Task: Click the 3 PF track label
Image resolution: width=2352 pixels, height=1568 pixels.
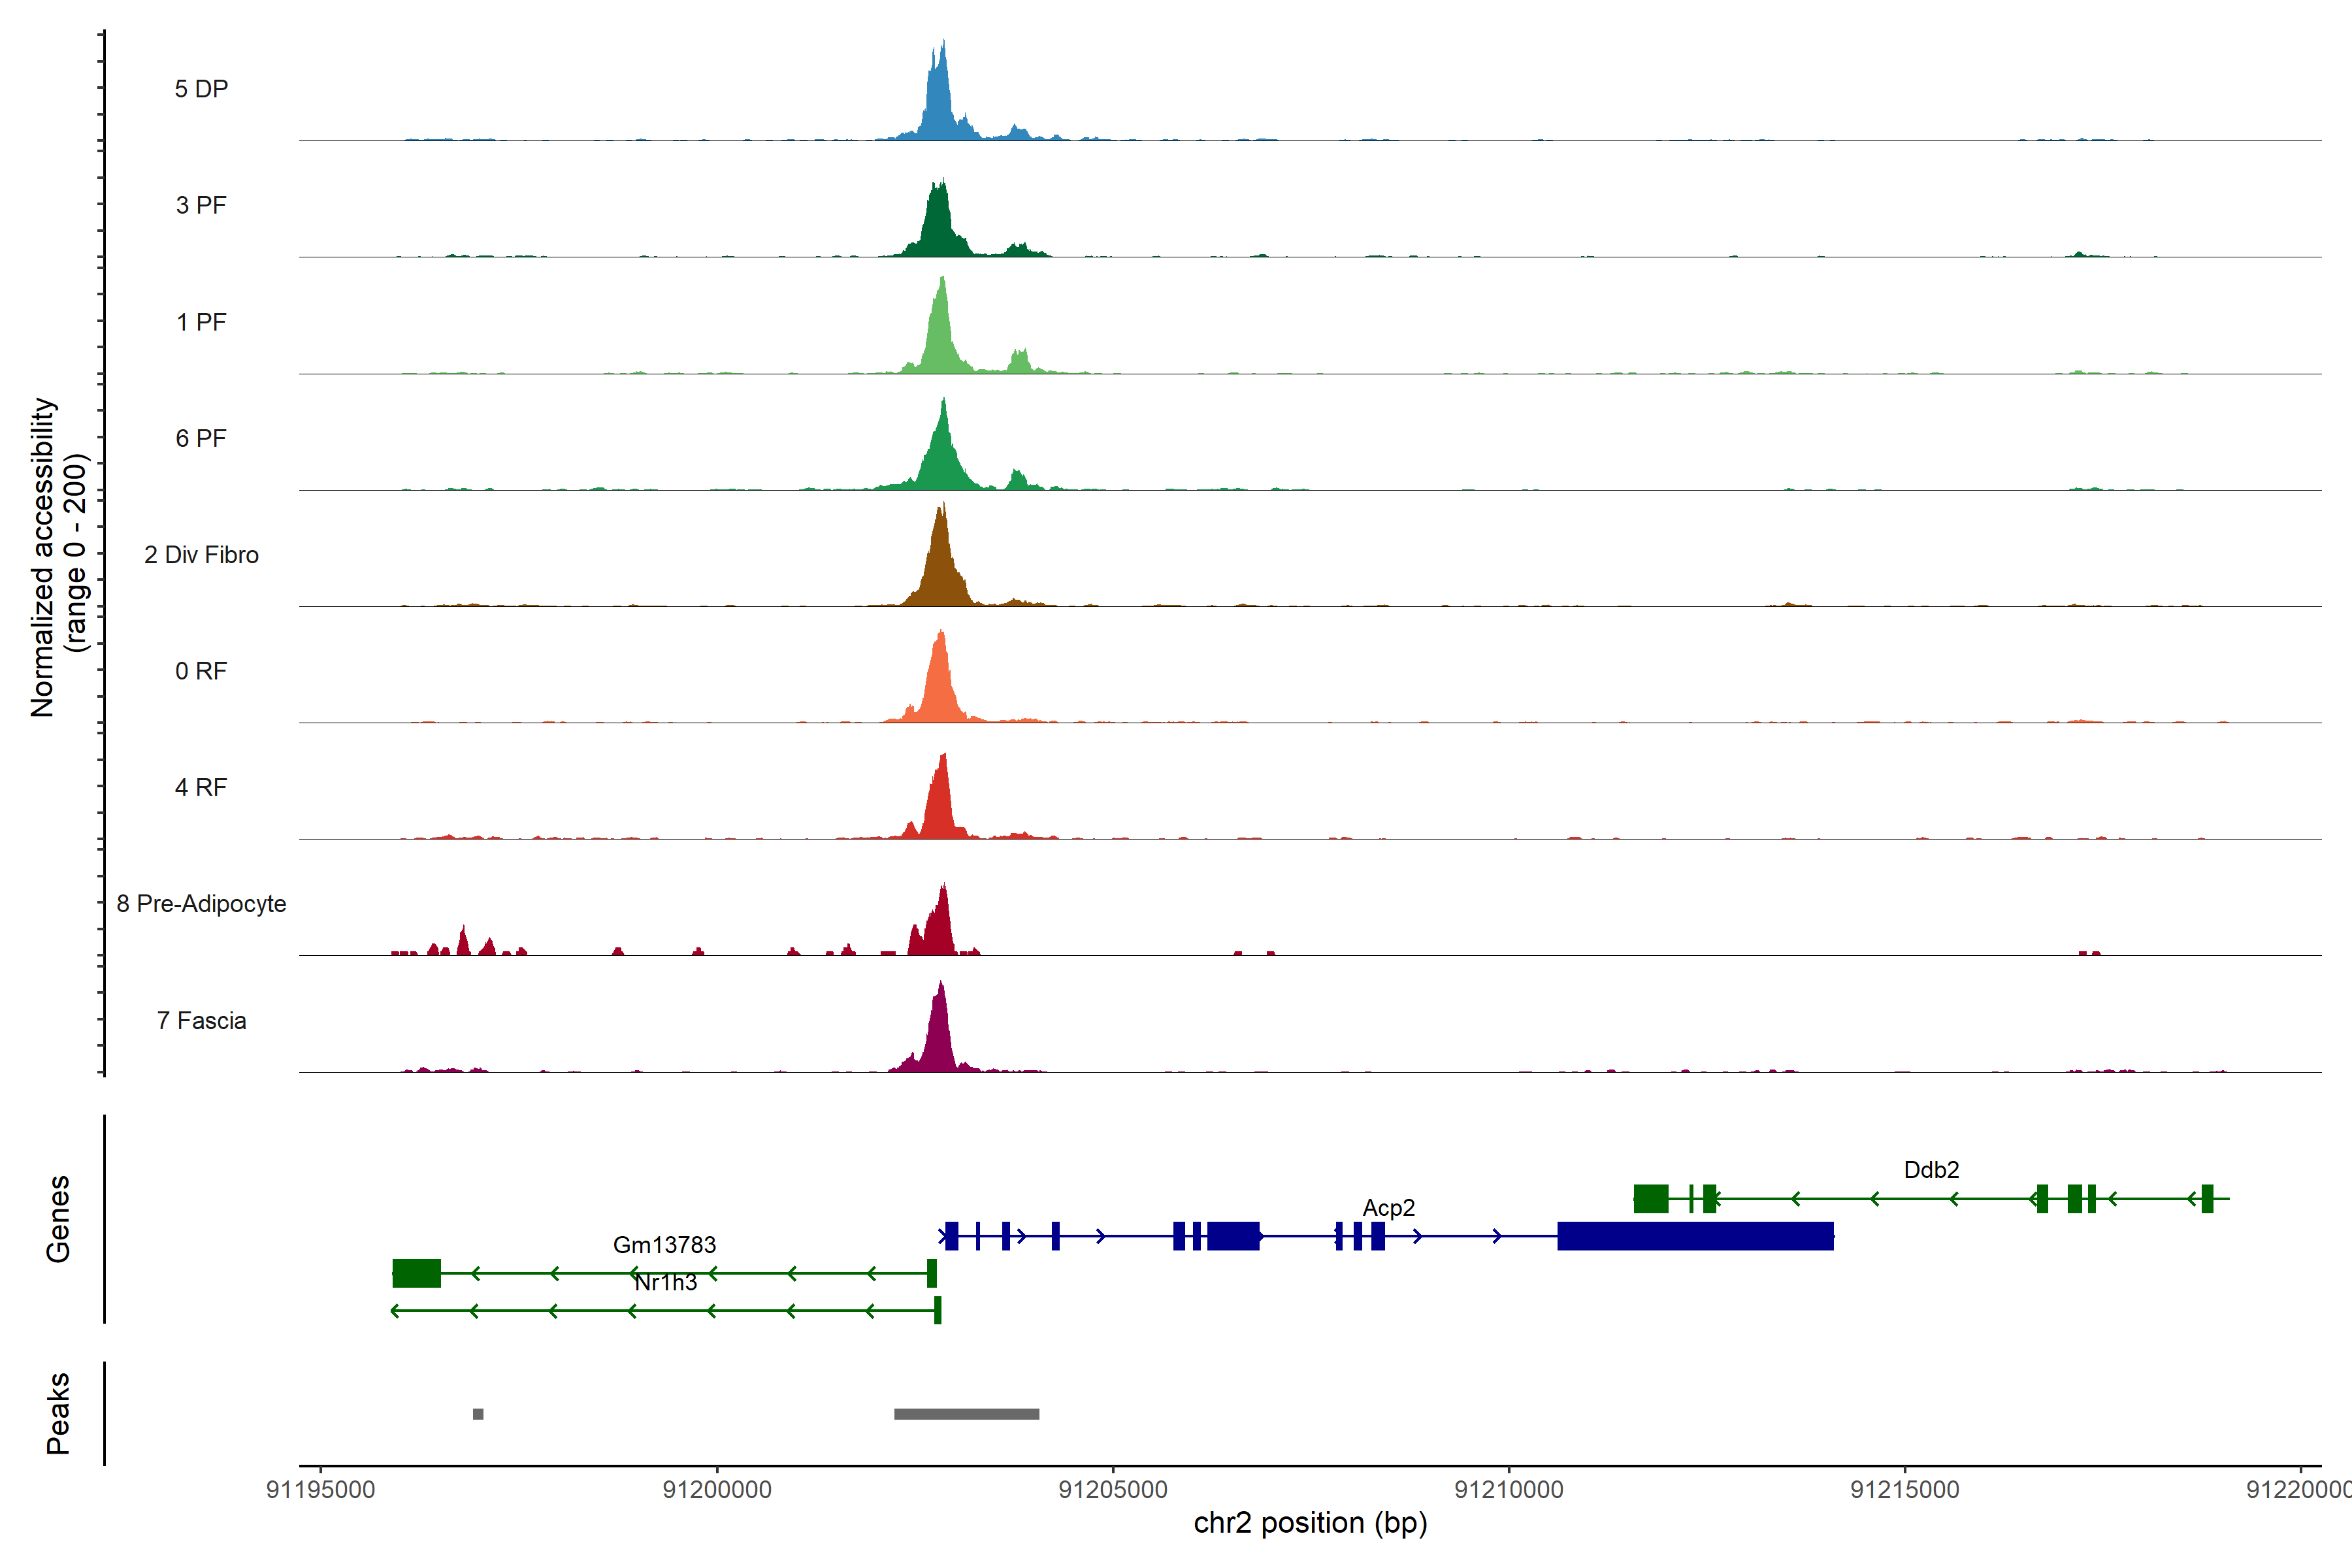Action: 201,205
